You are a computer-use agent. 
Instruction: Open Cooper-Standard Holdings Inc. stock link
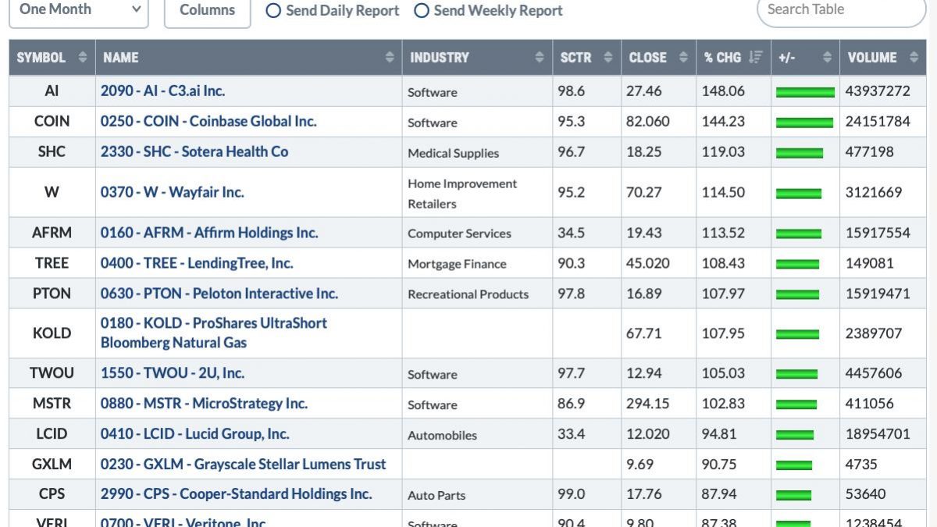click(x=237, y=494)
